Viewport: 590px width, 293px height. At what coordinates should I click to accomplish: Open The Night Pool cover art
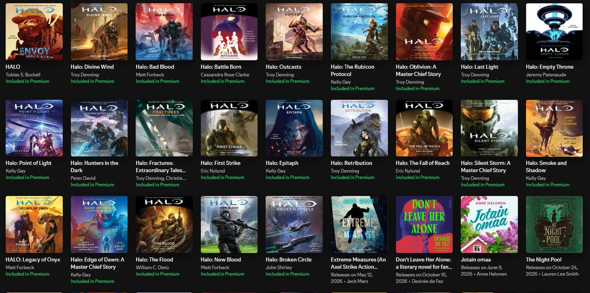coord(555,224)
